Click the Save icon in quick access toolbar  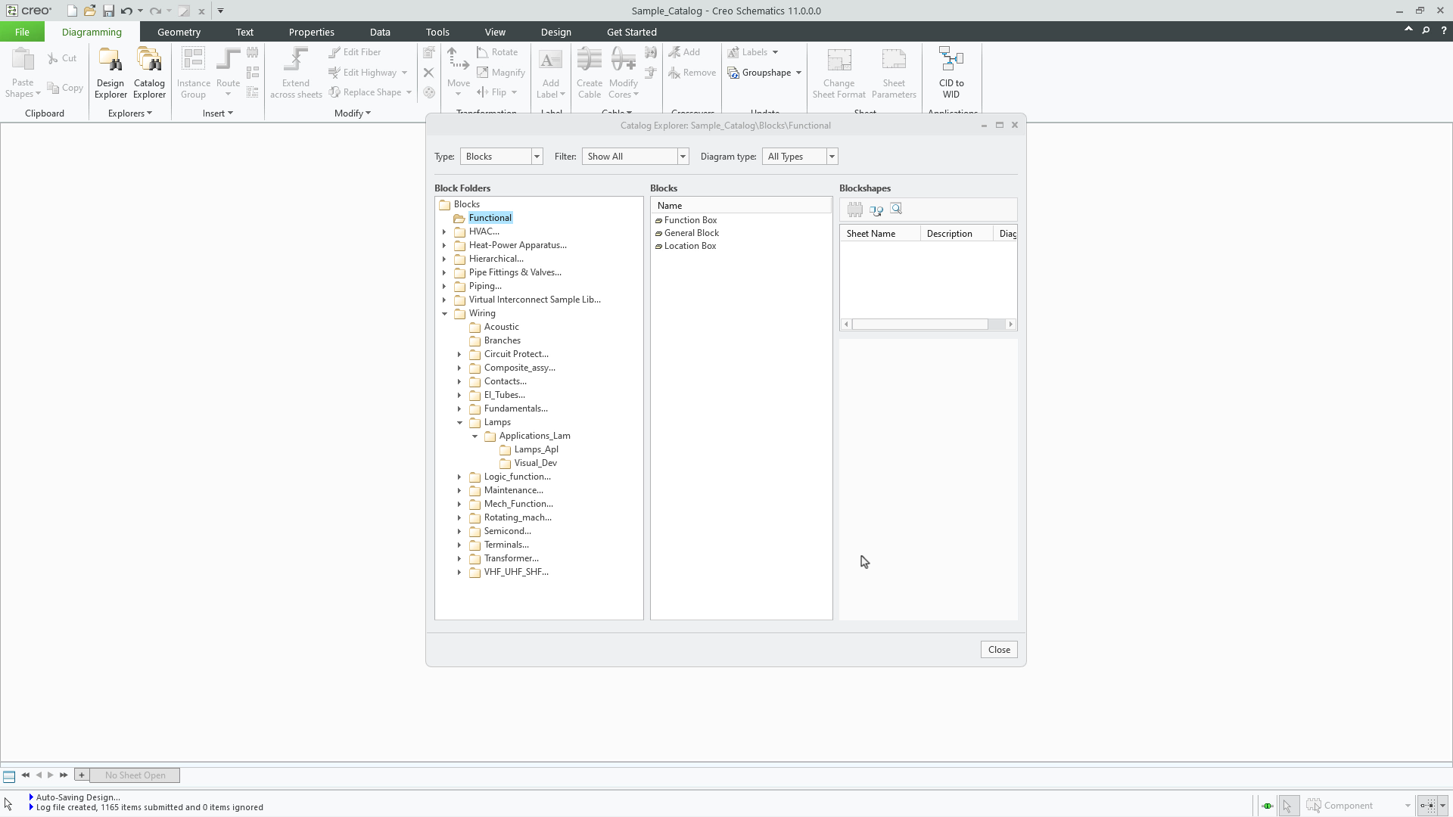click(108, 11)
